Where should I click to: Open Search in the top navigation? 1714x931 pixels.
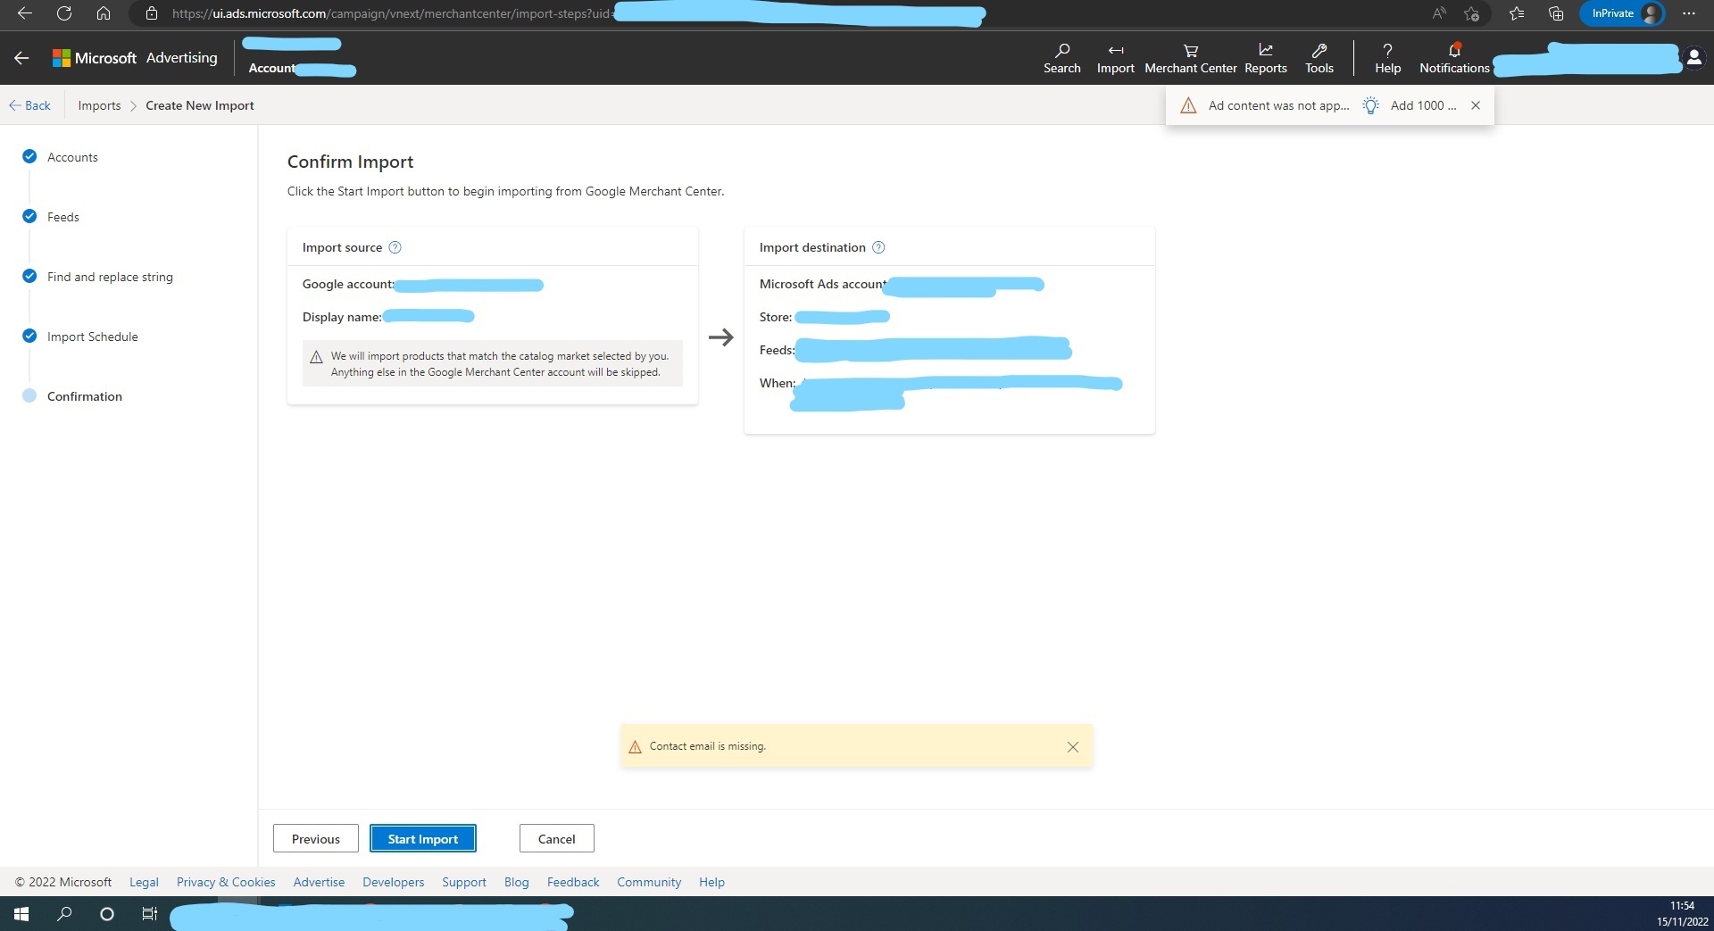click(1061, 58)
